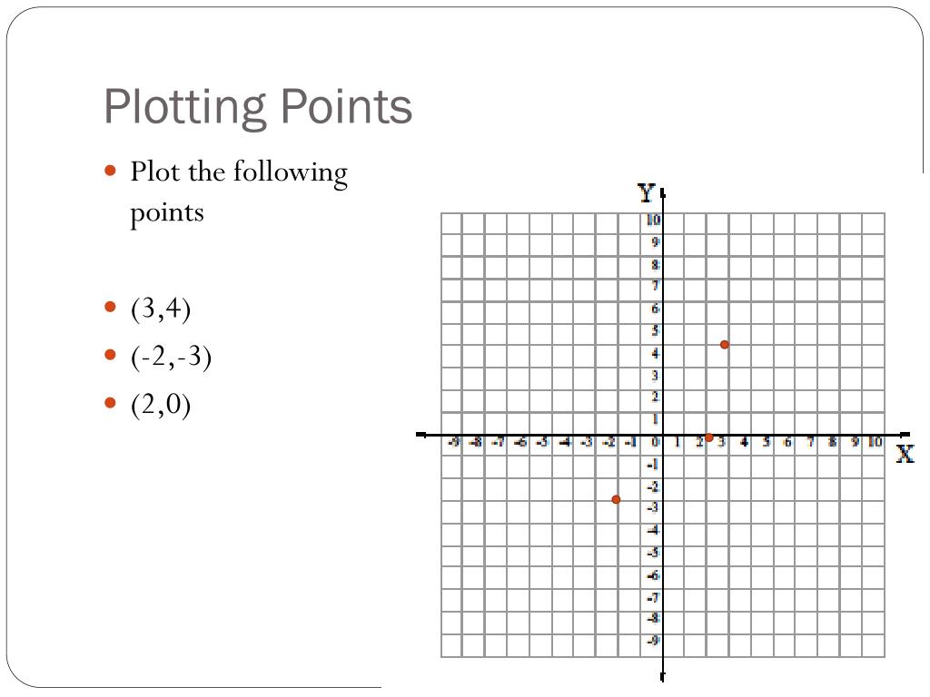Click the X axis label
The image size is (930, 697).
(x=905, y=454)
